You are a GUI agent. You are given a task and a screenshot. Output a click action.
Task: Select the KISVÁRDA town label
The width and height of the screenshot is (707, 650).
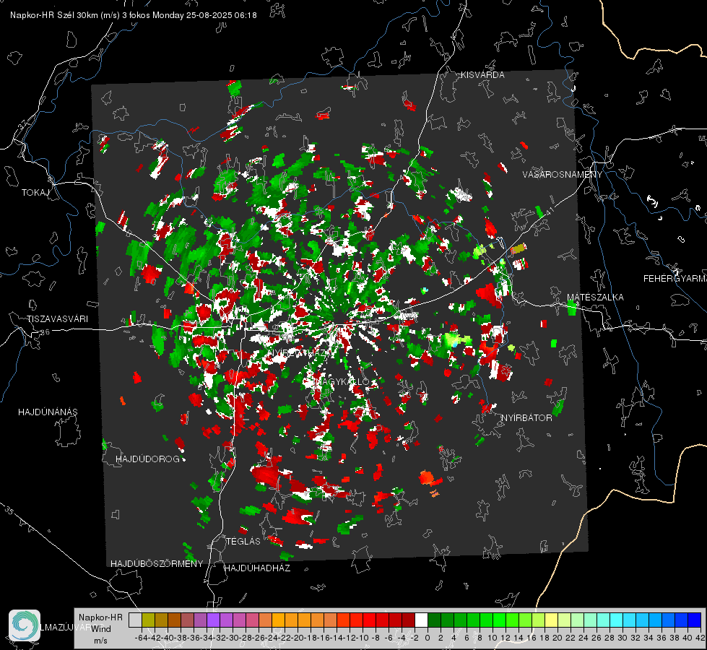pos(482,75)
